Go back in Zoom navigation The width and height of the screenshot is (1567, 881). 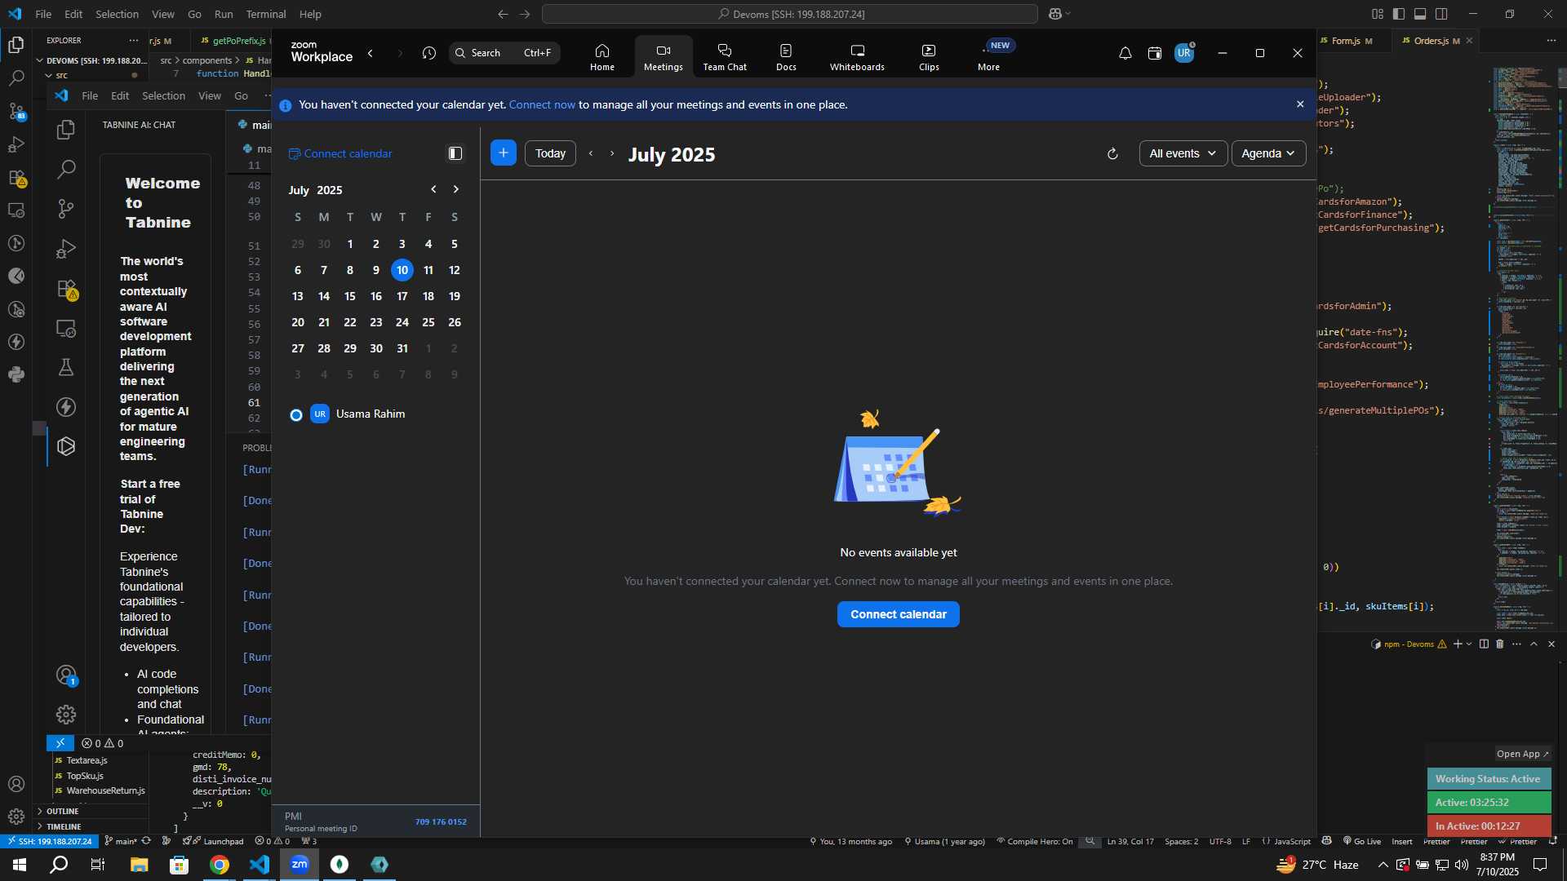[371, 53]
